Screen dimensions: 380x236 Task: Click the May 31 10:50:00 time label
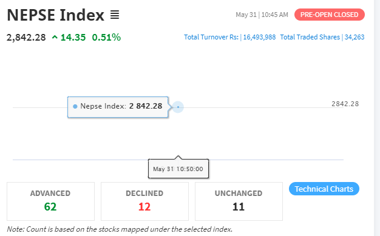click(178, 169)
